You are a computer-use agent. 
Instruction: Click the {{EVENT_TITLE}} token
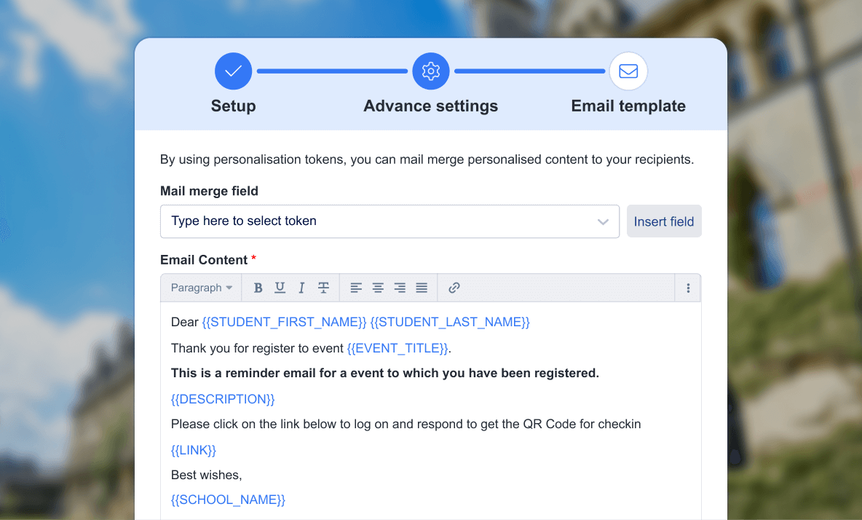pyautogui.click(x=398, y=349)
